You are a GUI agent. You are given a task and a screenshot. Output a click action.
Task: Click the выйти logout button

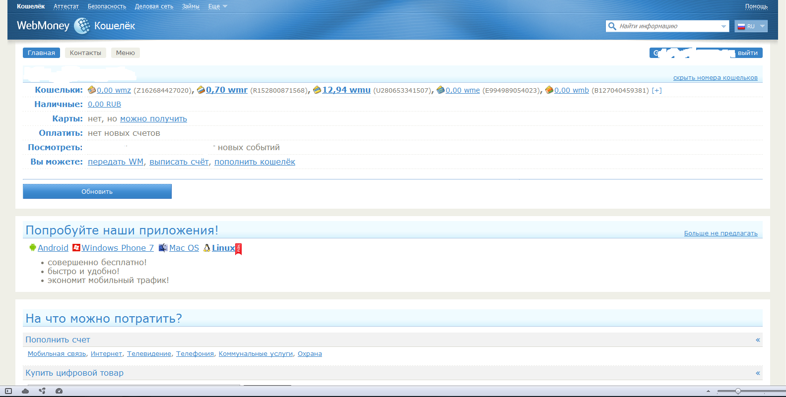point(748,53)
